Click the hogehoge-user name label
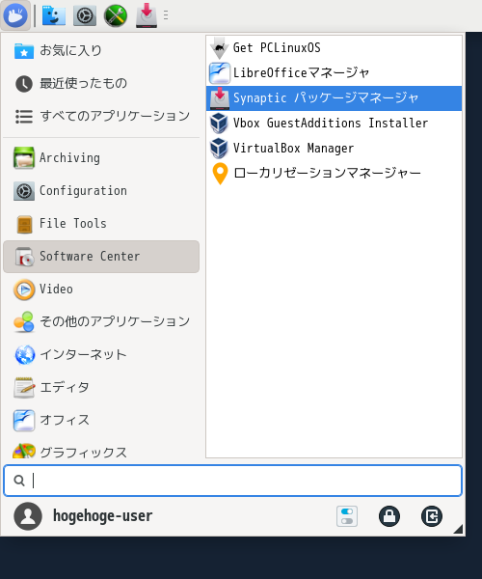 [x=102, y=516]
